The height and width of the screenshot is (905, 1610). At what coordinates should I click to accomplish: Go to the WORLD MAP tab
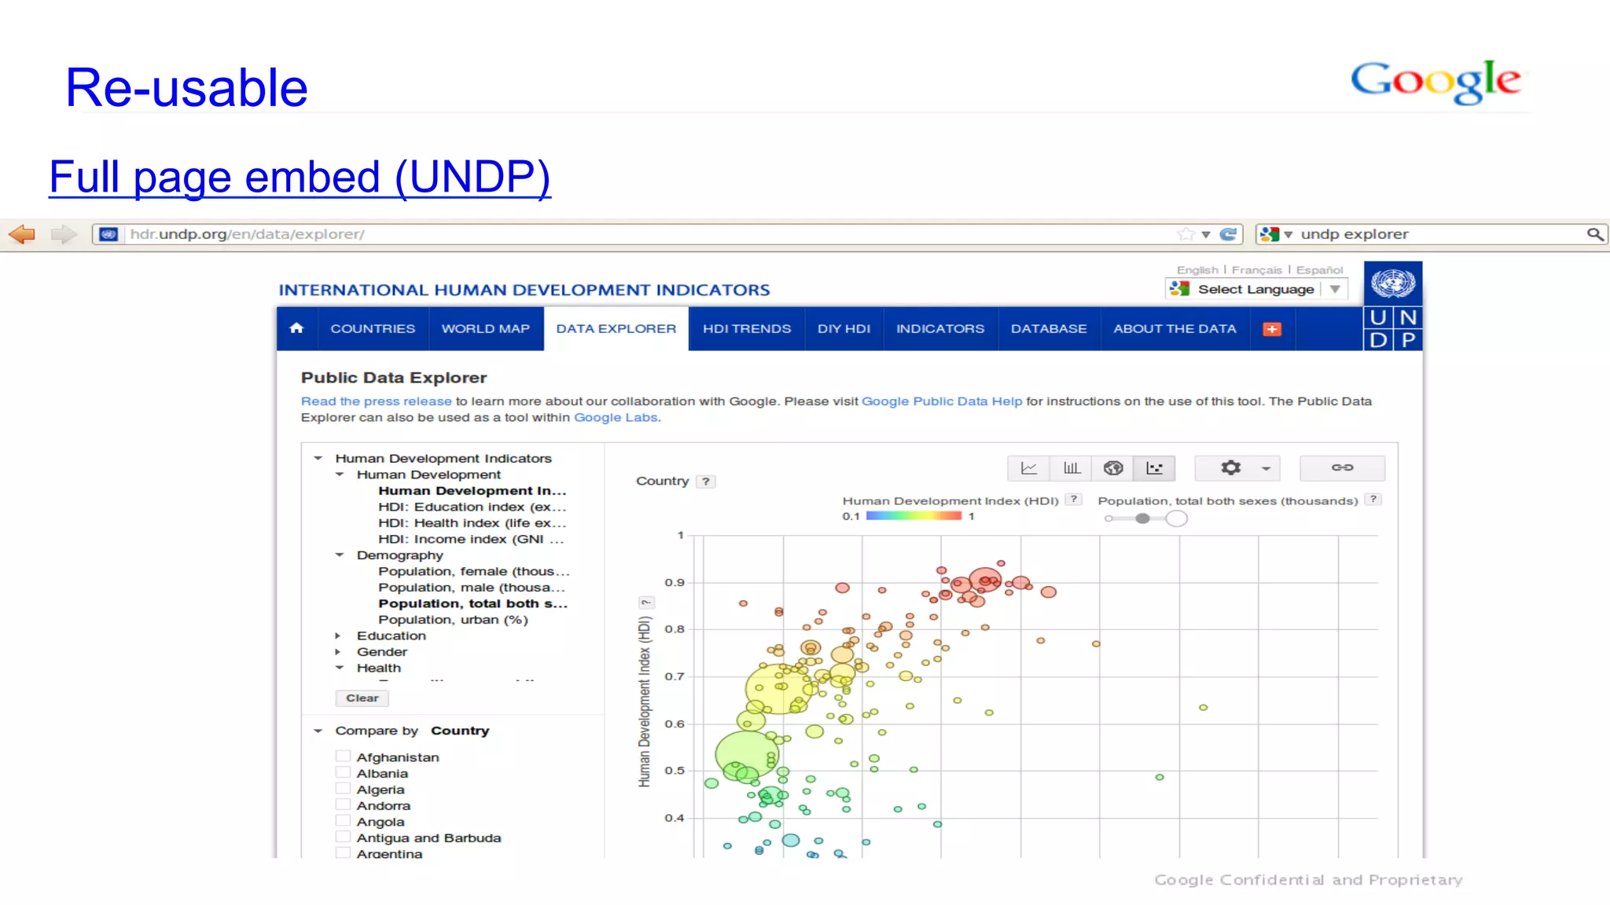(485, 328)
